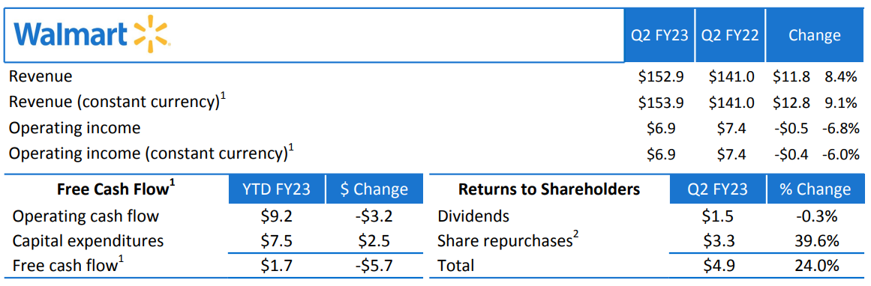
Task: Select the Returns to Shareholders heading
Action: coord(549,189)
